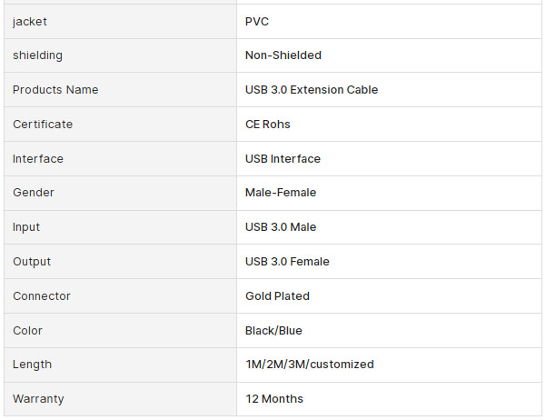The width and height of the screenshot is (546, 420).
Task: Select the CE Rohs value
Action: pos(267,124)
